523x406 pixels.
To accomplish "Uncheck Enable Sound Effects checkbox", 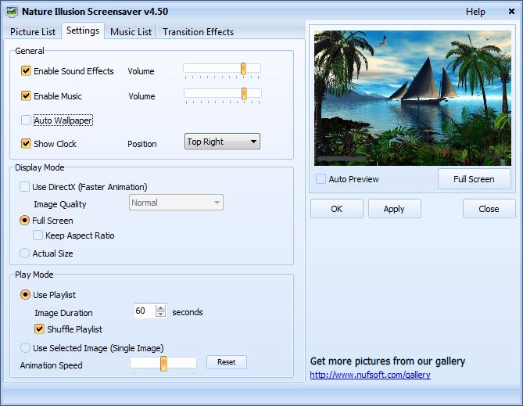I will 26,70.
